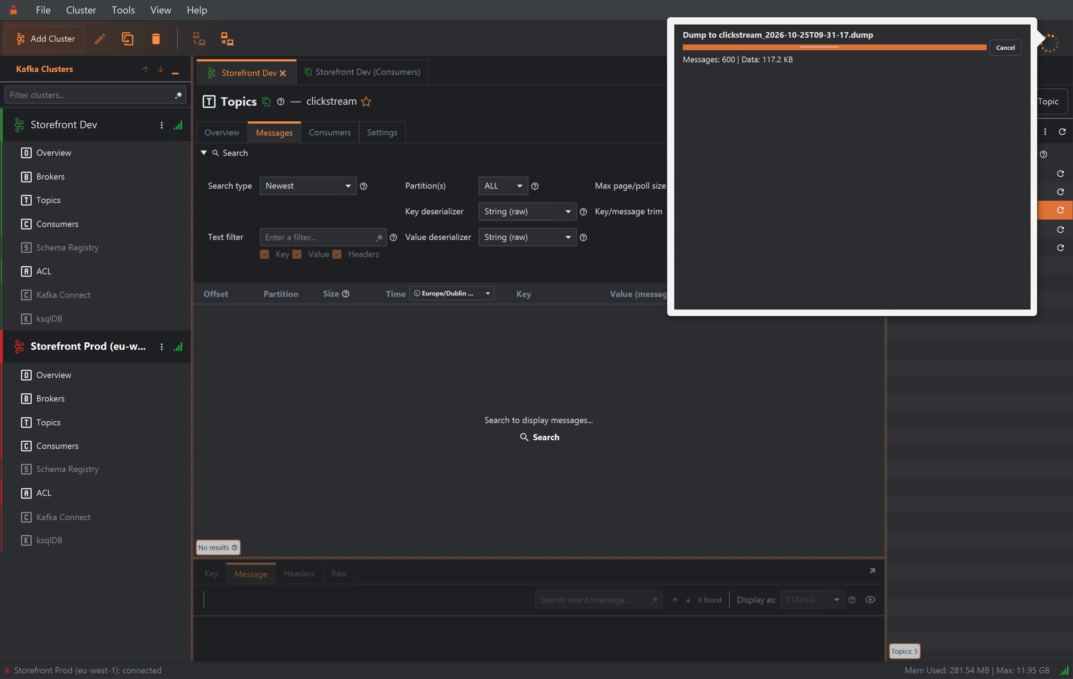Open the Cluster menu
The width and height of the screenshot is (1073, 679).
coord(81,10)
